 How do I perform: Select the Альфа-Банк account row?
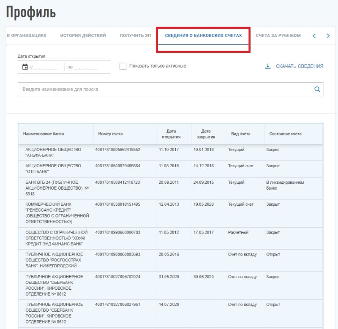(x=169, y=152)
